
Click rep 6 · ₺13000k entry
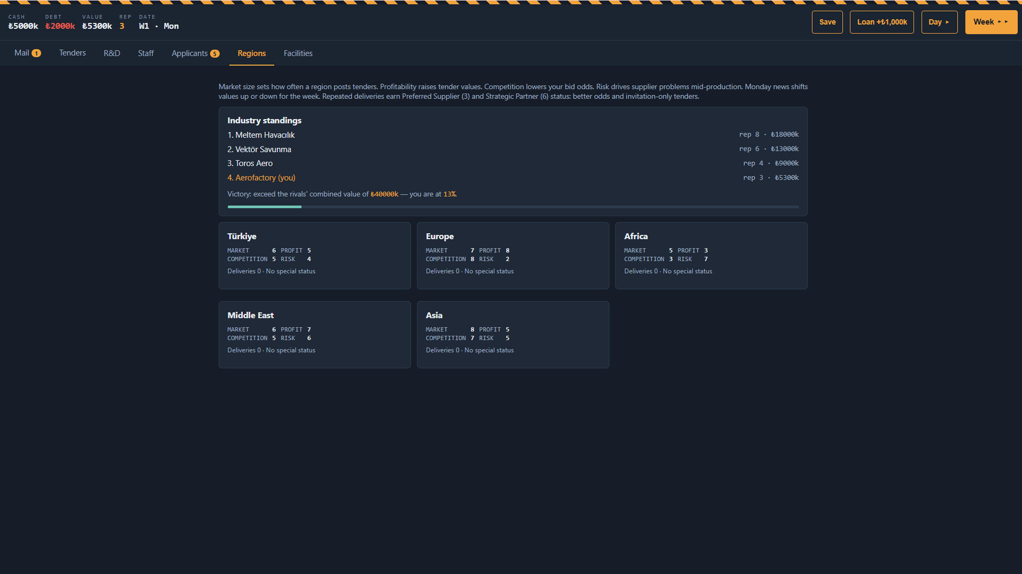(x=769, y=149)
